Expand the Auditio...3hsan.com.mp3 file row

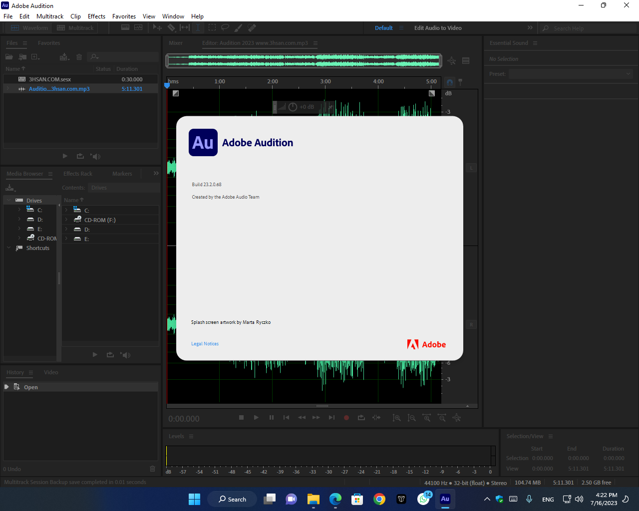point(7,89)
